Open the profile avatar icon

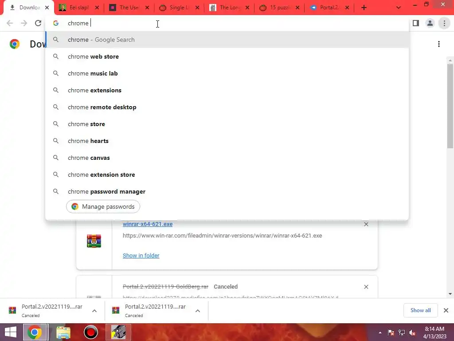430,23
